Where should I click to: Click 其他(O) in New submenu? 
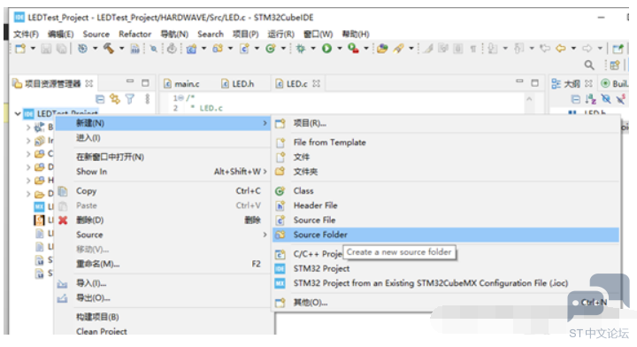(x=446, y=303)
